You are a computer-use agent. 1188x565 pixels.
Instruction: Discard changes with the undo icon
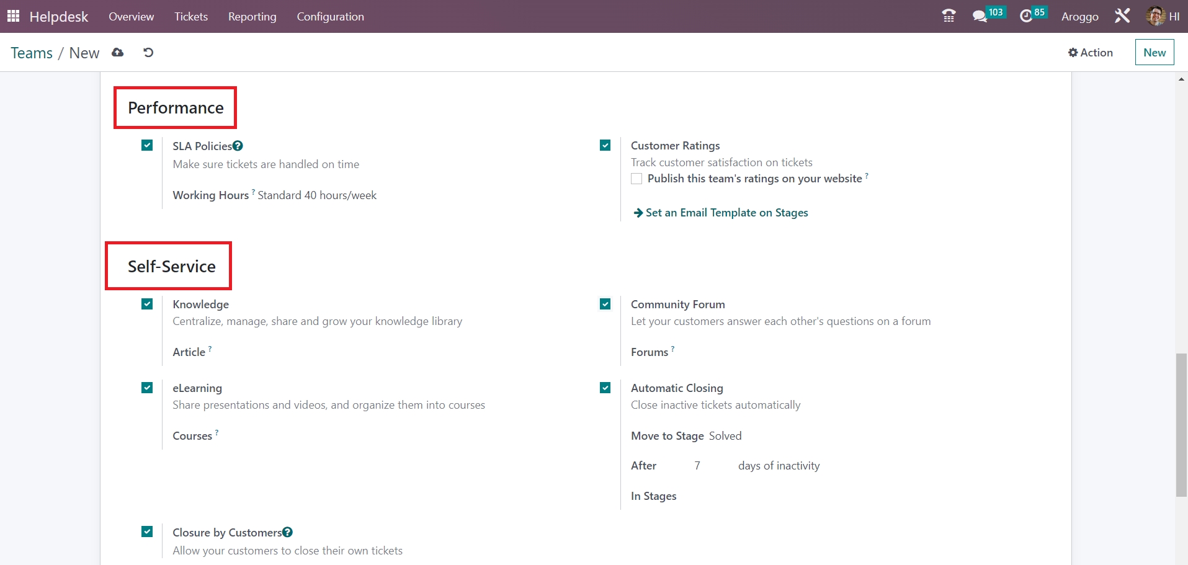148,53
